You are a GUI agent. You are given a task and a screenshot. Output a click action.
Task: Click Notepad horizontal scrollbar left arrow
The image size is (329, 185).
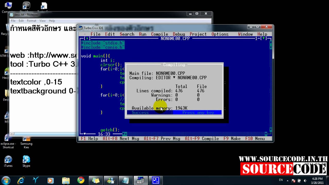(12, 134)
